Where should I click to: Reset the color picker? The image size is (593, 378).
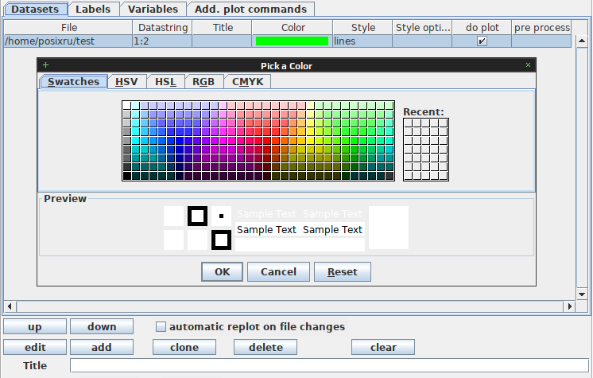pyautogui.click(x=343, y=272)
